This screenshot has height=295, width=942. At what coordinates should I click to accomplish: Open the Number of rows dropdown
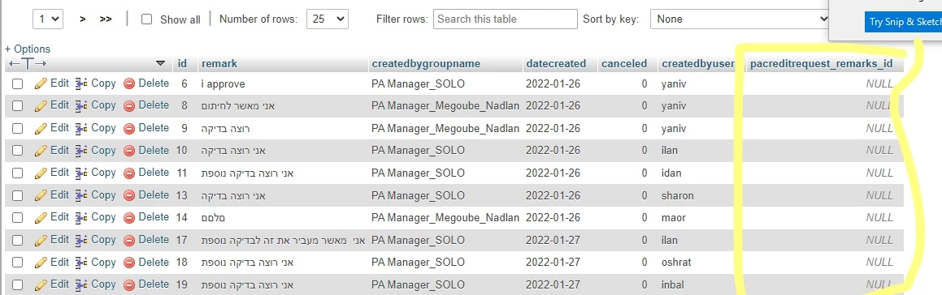(328, 19)
